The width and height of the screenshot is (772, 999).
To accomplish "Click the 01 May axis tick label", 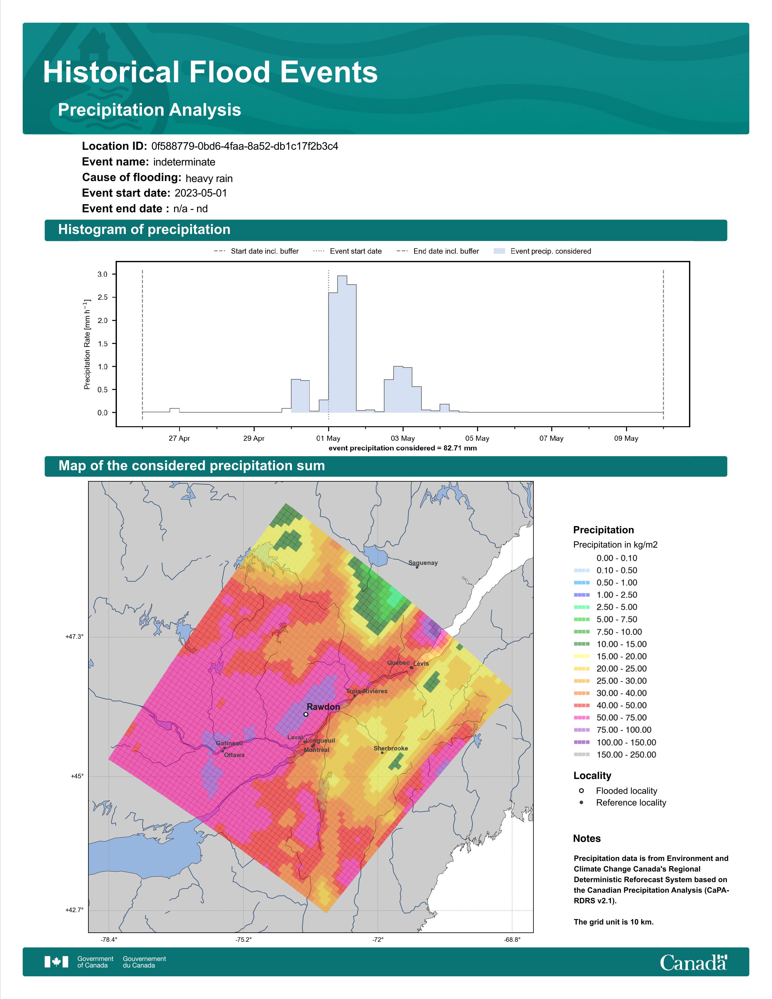I will [328, 438].
